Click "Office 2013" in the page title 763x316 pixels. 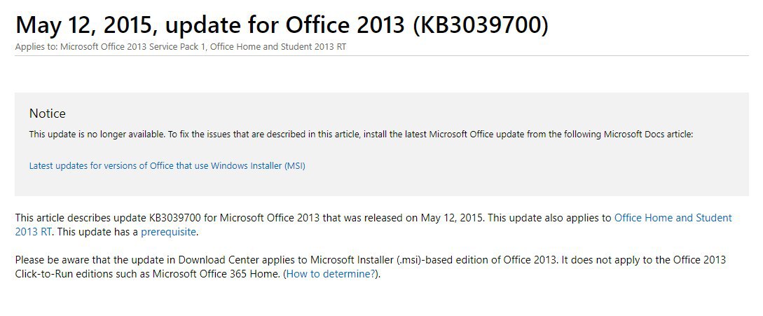pyautogui.click(x=345, y=25)
